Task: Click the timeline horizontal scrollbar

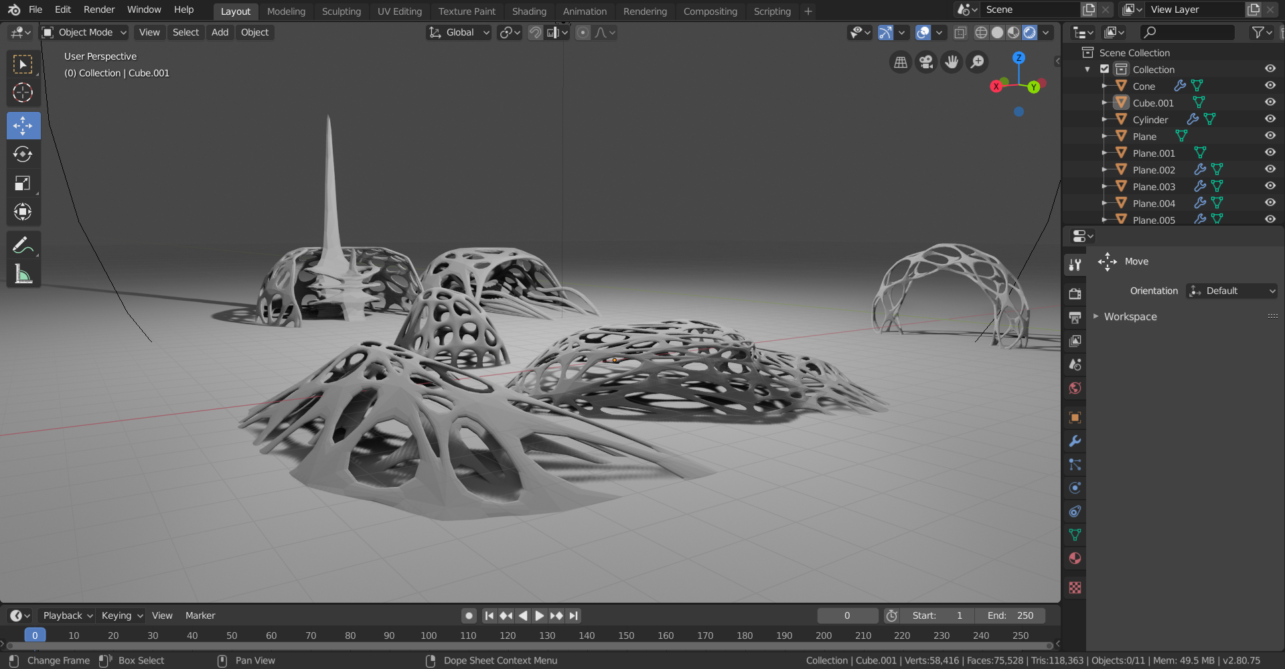Action: [529, 646]
